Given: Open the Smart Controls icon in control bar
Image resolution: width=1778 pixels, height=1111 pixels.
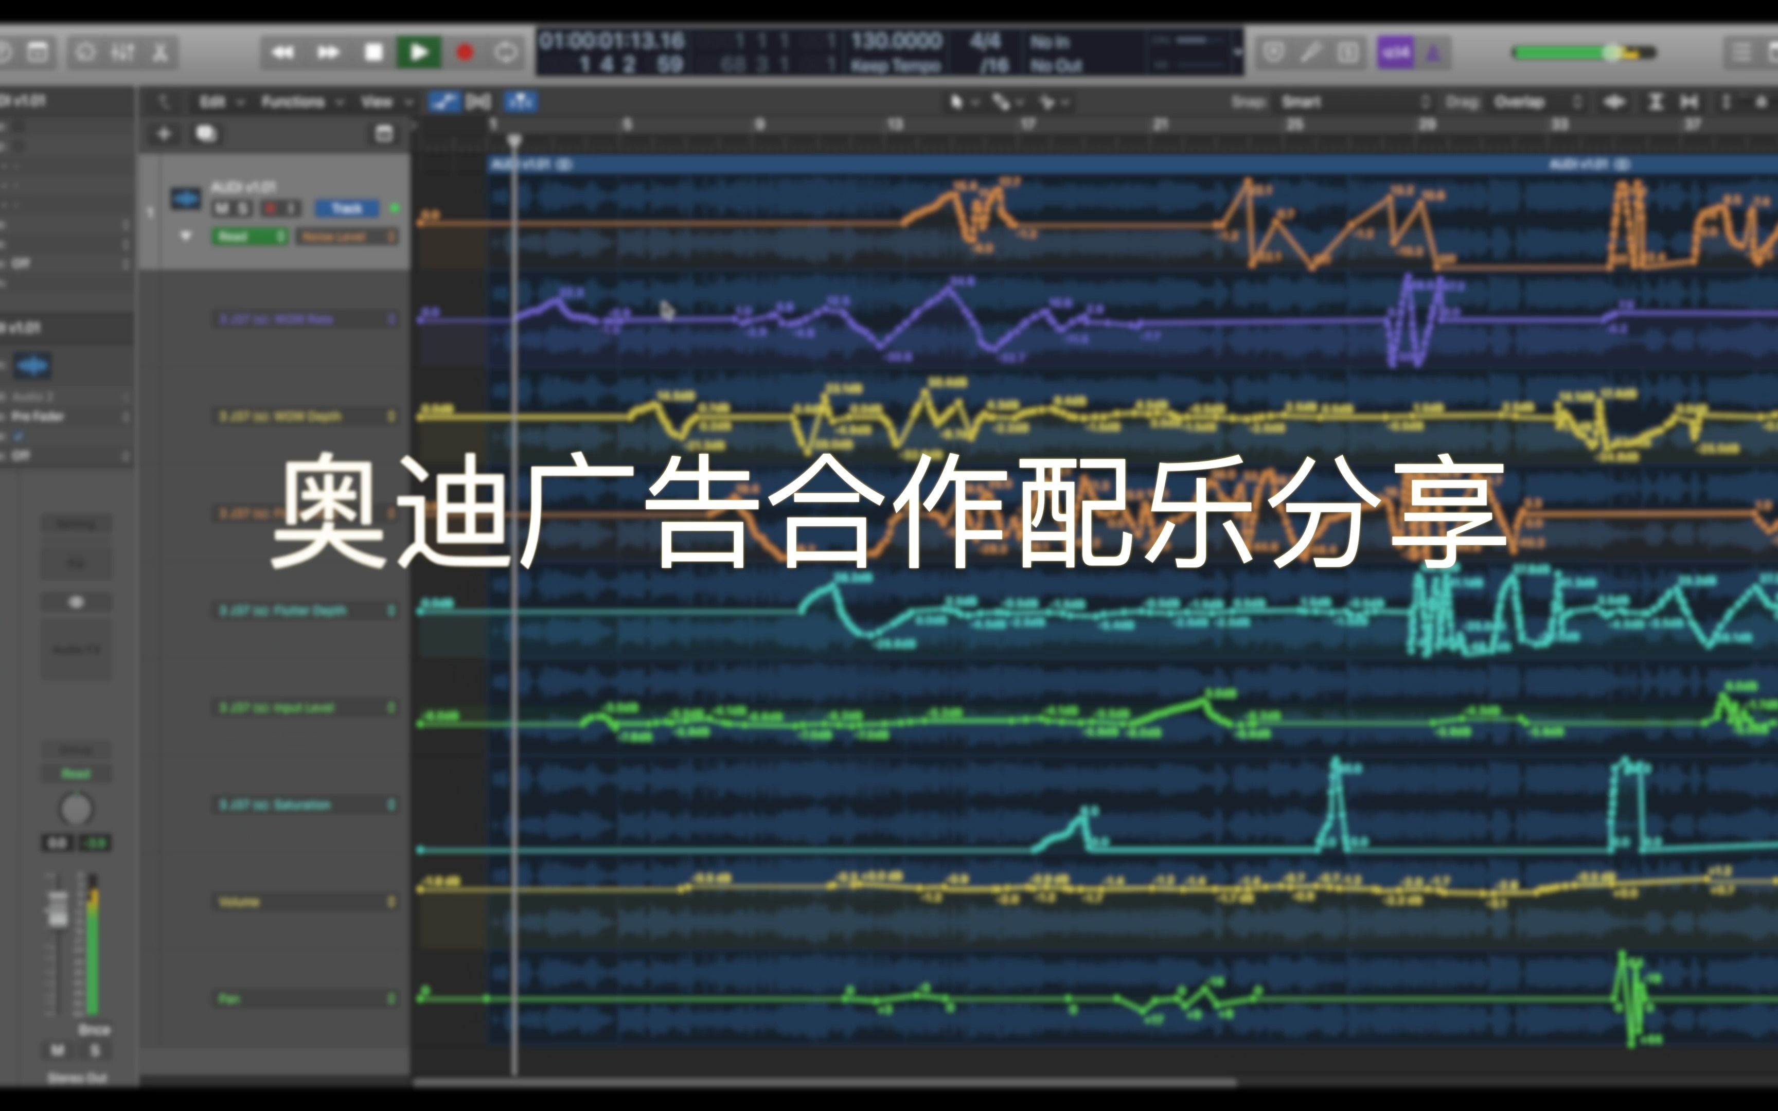Looking at the screenshot, I should tap(86, 52).
